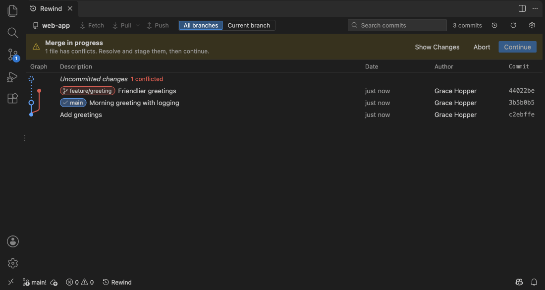Select the main branch label in the graph

point(73,103)
